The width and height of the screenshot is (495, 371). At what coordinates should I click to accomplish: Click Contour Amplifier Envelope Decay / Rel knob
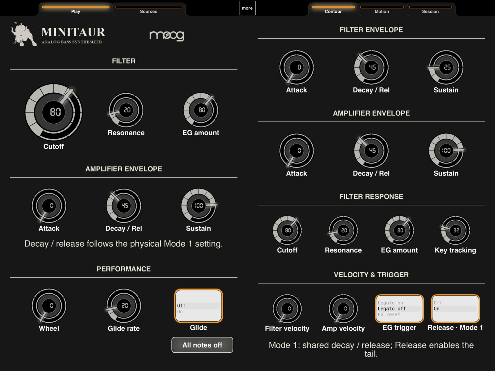pyautogui.click(x=371, y=151)
